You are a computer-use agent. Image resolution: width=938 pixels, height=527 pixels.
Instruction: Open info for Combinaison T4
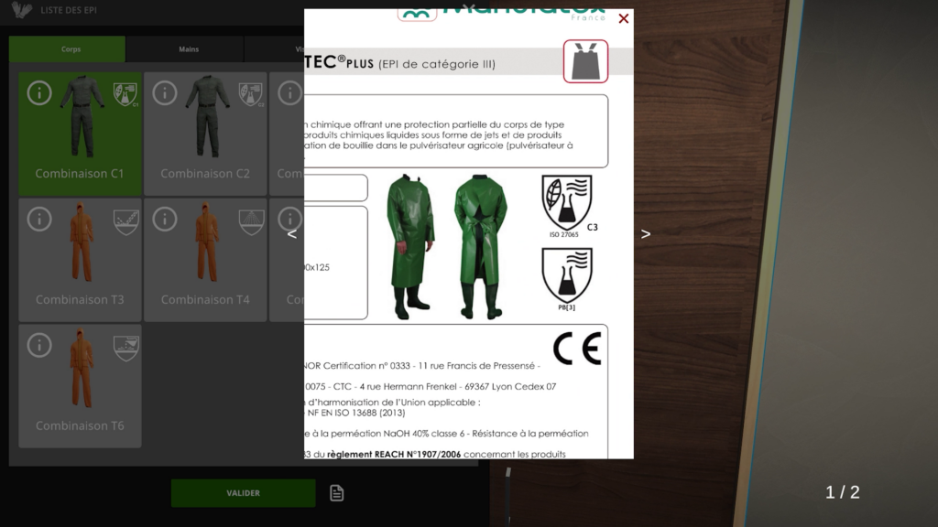(165, 220)
